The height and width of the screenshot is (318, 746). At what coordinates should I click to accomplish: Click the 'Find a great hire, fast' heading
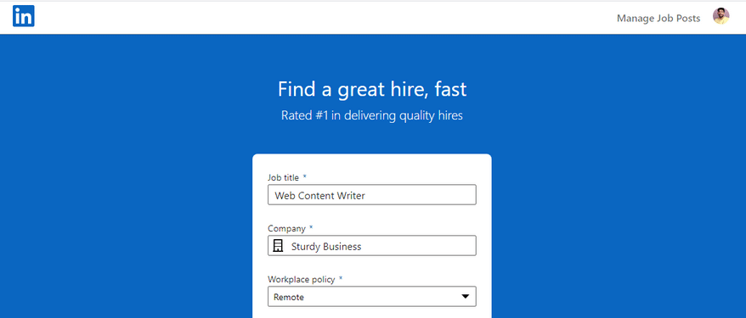click(372, 89)
